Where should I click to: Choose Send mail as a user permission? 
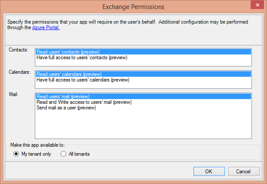[x=66, y=108]
